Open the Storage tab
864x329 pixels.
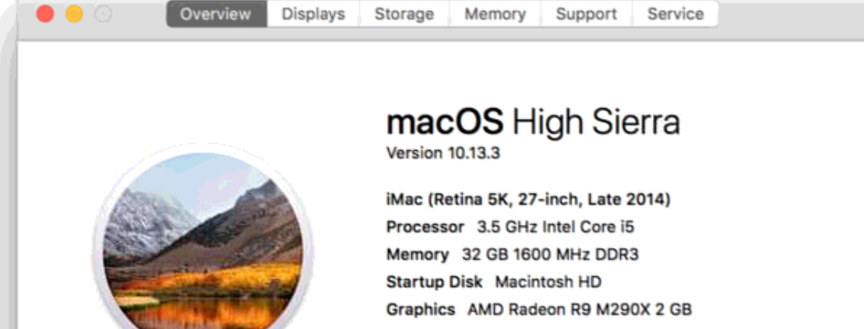[404, 14]
